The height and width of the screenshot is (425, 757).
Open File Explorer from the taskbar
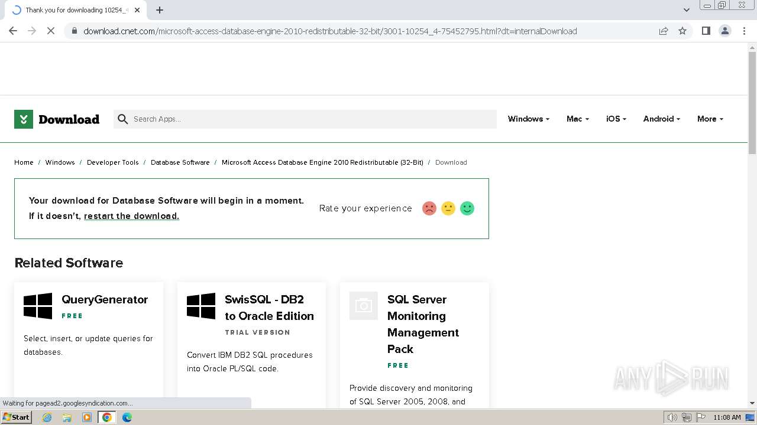67,417
